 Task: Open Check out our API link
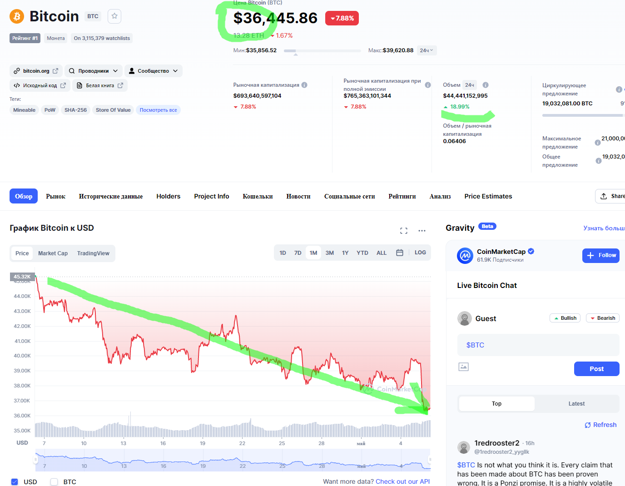pyautogui.click(x=402, y=481)
